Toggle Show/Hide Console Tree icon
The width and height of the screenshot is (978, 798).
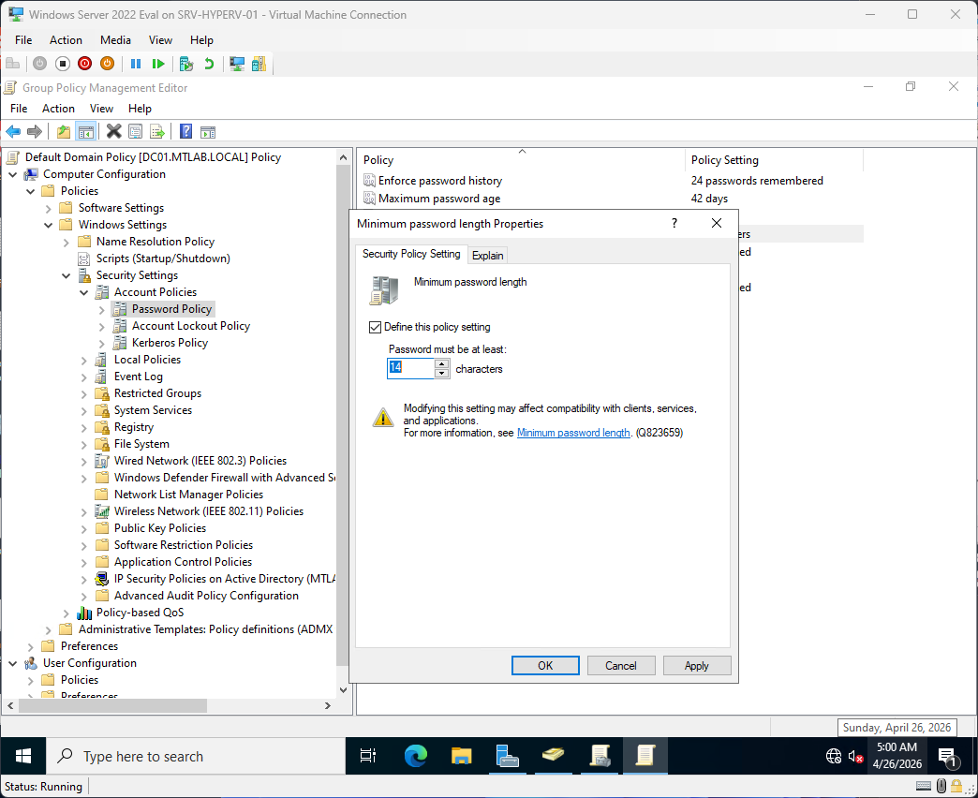click(85, 131)
